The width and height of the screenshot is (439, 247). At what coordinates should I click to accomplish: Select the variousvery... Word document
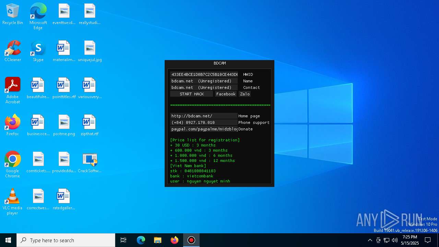pyautogui.click(x=90, y=89)
